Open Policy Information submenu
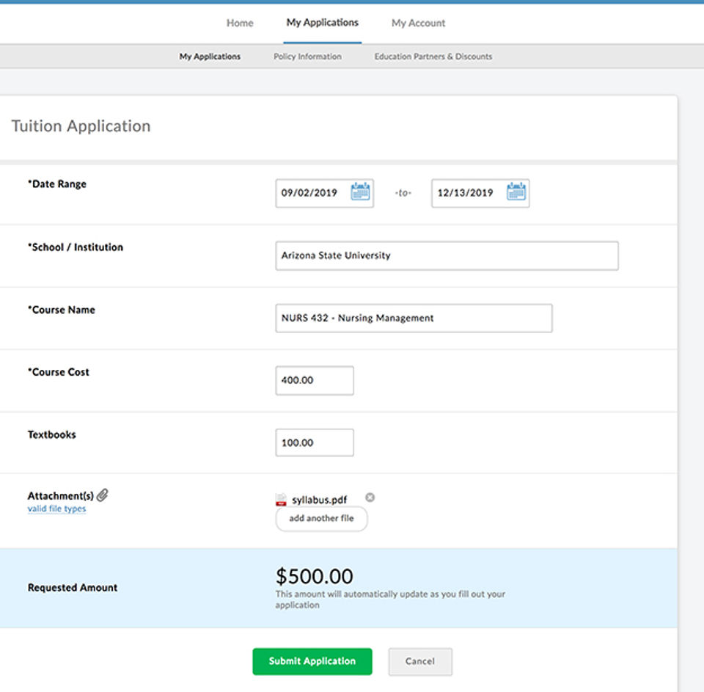This screenshot has height=692, width=704. (307, 57)
